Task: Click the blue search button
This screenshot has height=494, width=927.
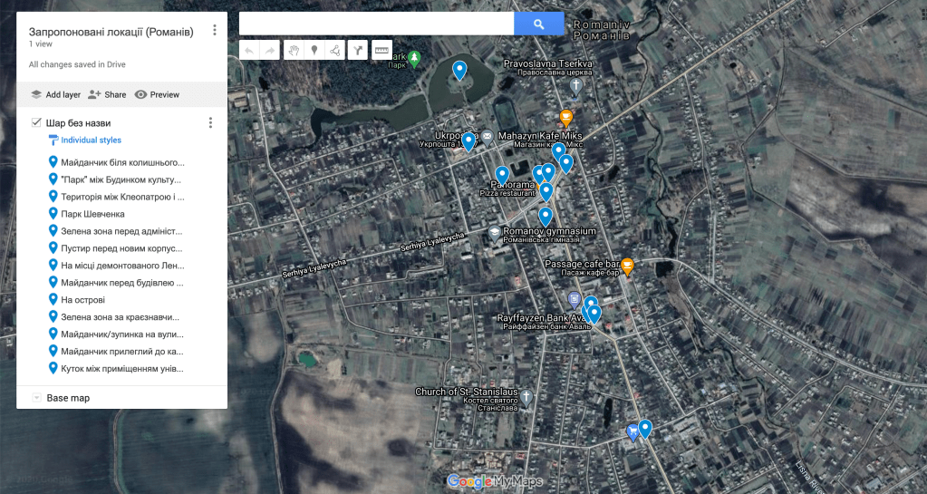Action: point(538,24)
